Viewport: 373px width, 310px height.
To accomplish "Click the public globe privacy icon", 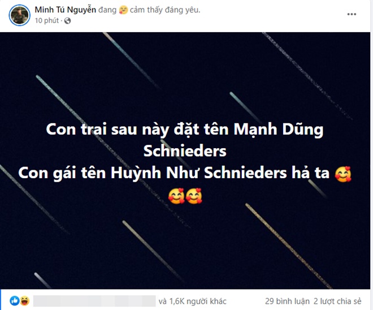I will point(68,21).
